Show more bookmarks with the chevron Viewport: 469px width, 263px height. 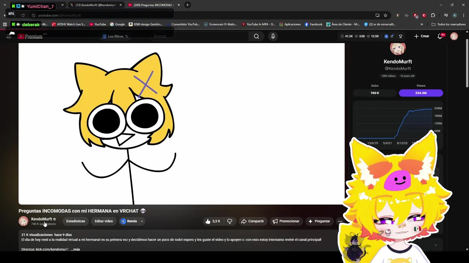422,24
